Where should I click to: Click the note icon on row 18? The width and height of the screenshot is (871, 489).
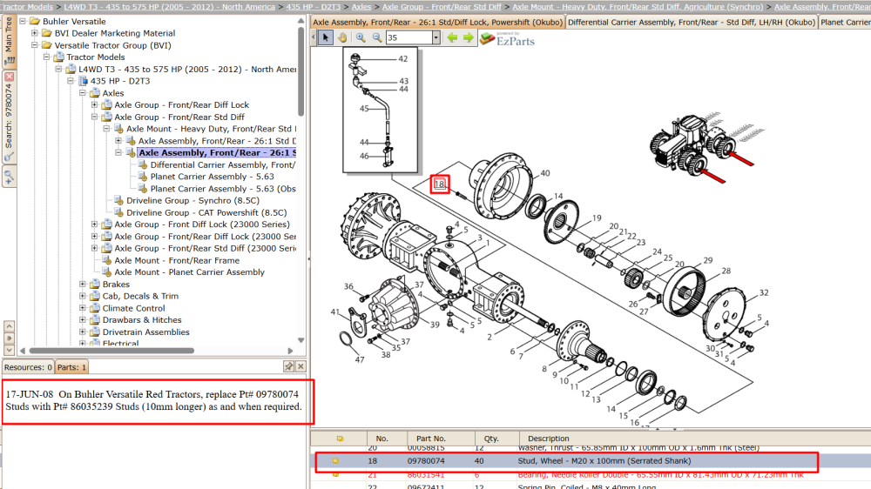point(336,460)
